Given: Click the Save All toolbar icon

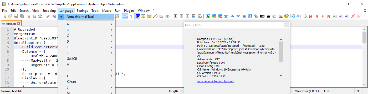Looking at the screenshot, I should tap(22, 16).
